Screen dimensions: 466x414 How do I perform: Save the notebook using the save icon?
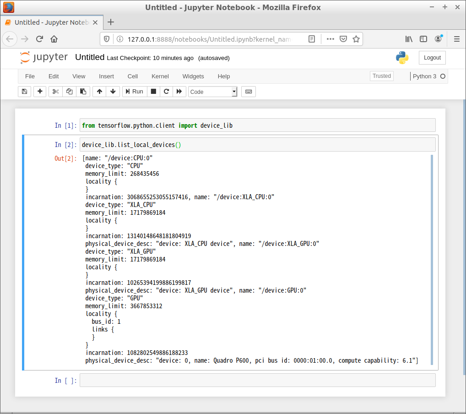[24, 92]
